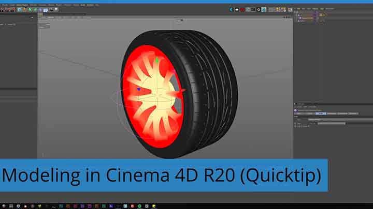The width and height of the screenshot is (373, 209).
Task: Select the highlighted viewport menu tab
Action: 50,18
